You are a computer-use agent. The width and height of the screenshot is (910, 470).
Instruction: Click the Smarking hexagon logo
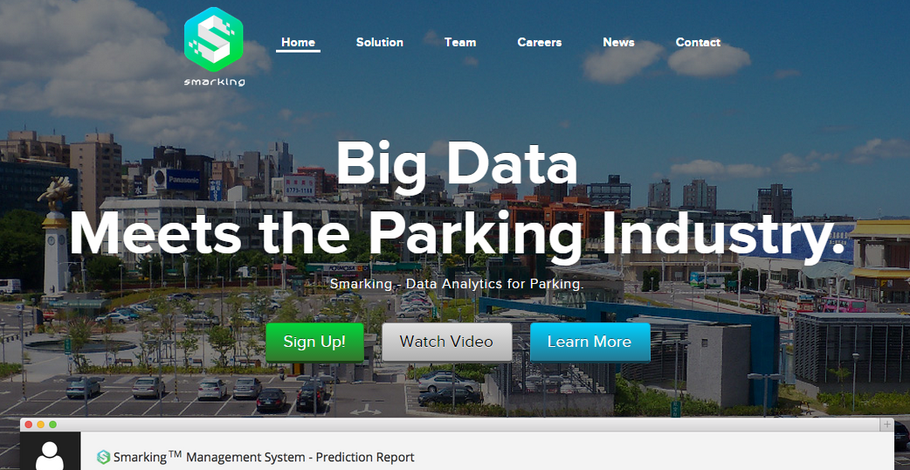214,38
